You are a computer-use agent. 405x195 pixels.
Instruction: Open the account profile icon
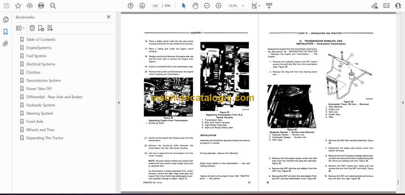tap(398, 6)
